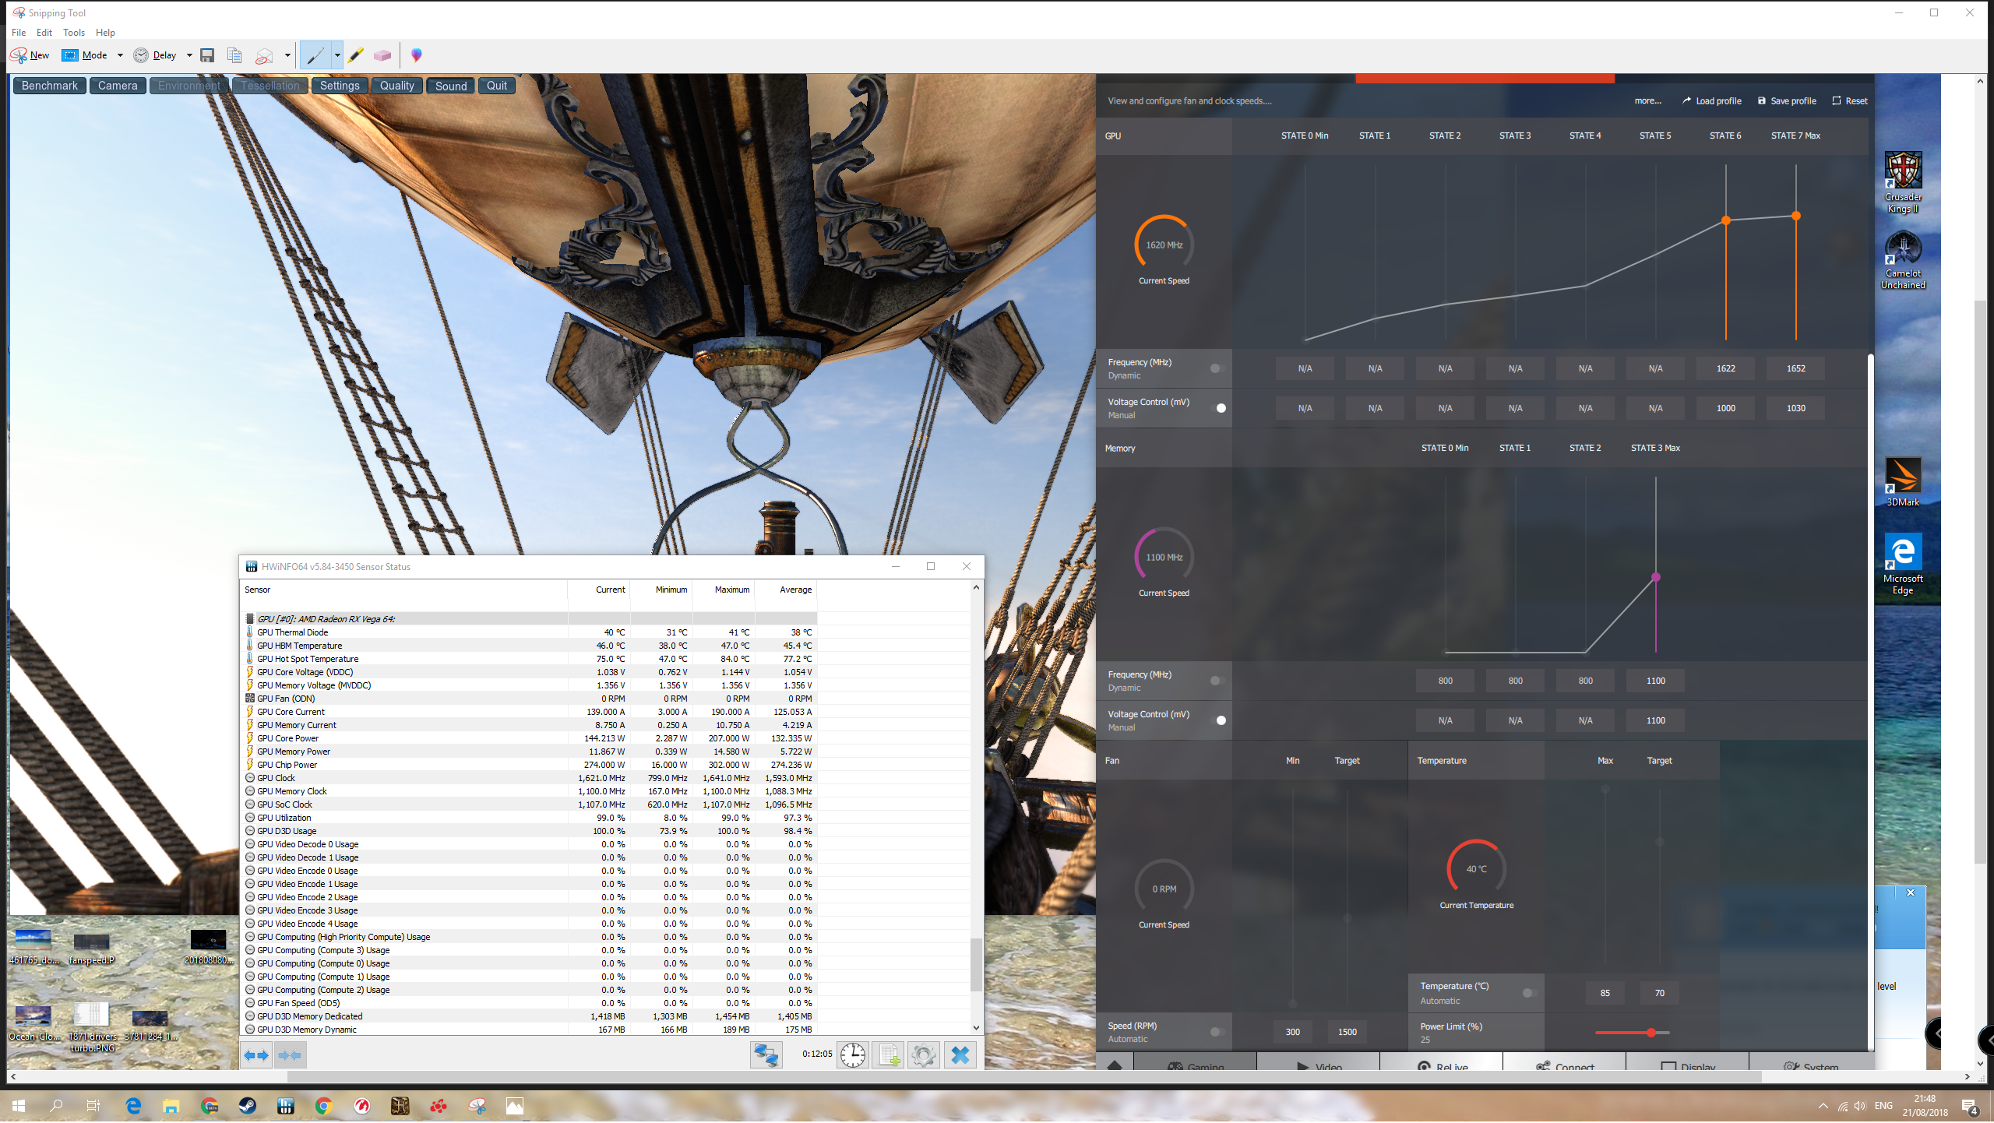Click the Sound button in benchmark toolbar
Viewport: 1994px width, 1123px height.
tap(451, 86)
